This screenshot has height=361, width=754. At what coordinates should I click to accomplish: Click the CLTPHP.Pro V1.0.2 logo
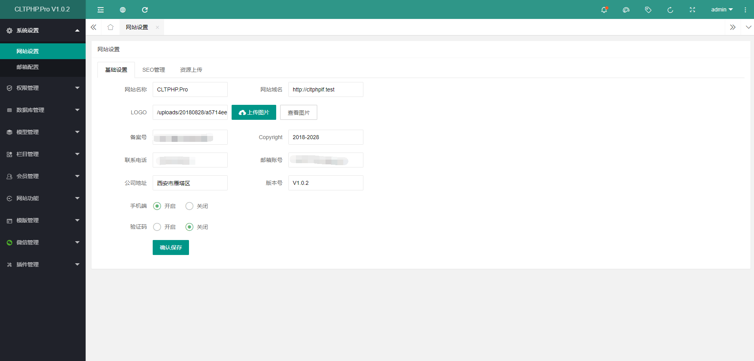point(42,9)
